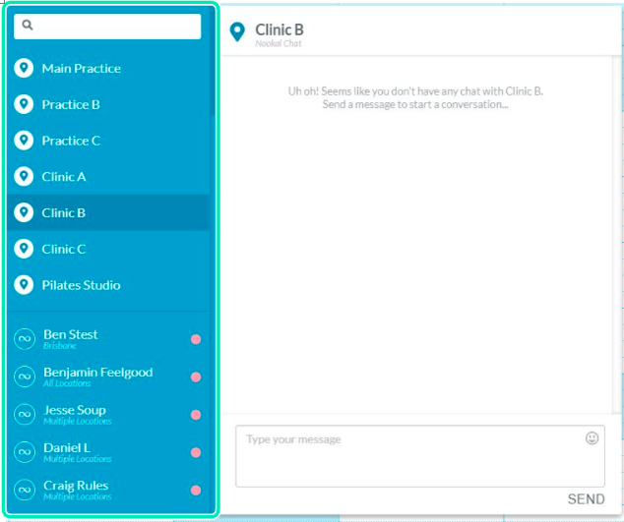The height and width of the screenshot is (522, 624).
Task: Click Benjamin Feelgood pink status dot
Action: point(196,377)
